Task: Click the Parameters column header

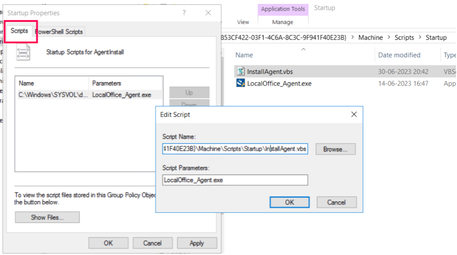Action: coord(126,83)
